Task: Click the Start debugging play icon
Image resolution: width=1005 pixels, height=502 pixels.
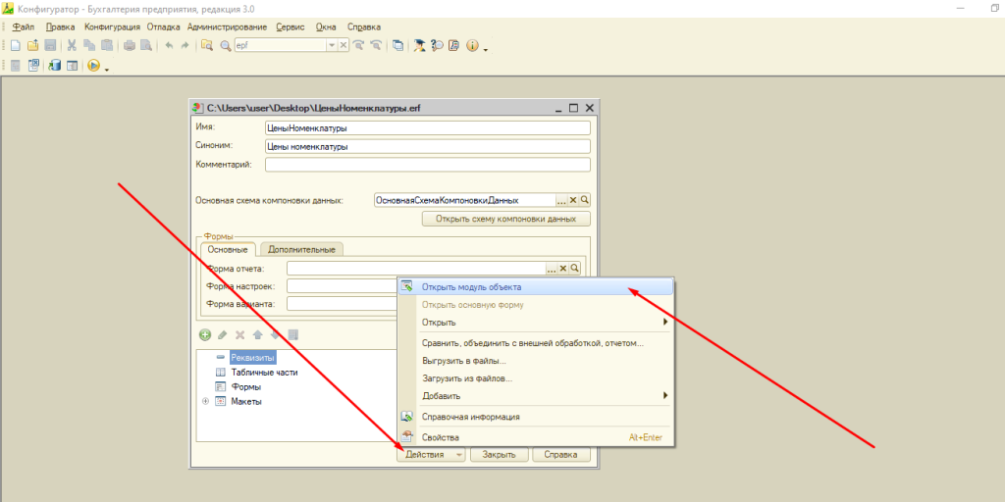Action: (x=93, y=66)
